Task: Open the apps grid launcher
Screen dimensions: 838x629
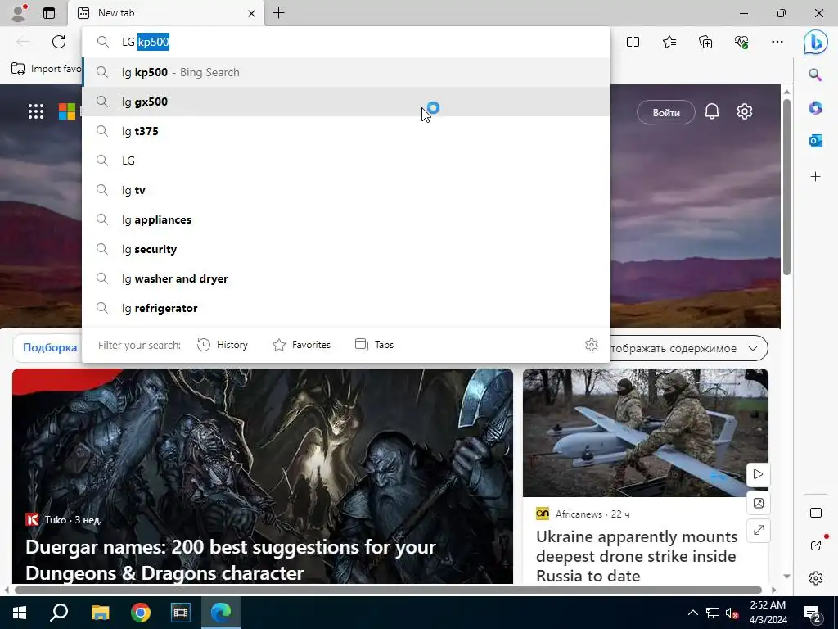Action: coord(36,111)
